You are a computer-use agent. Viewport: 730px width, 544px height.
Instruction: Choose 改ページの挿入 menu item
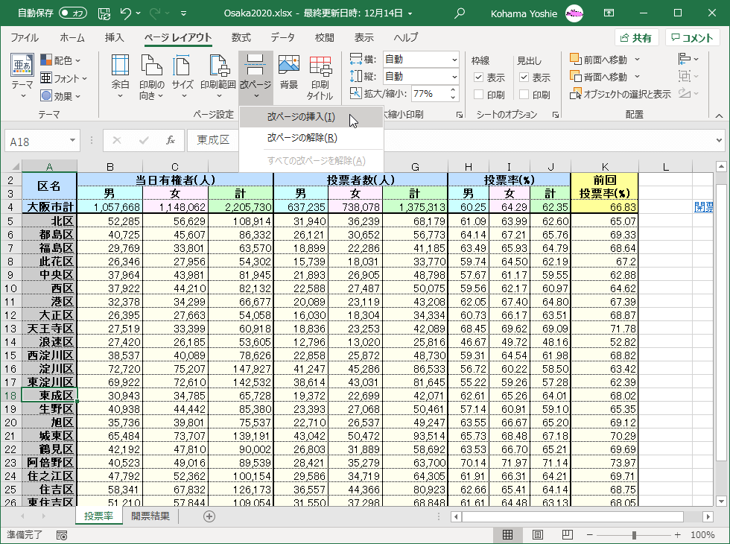coord(301,117)
